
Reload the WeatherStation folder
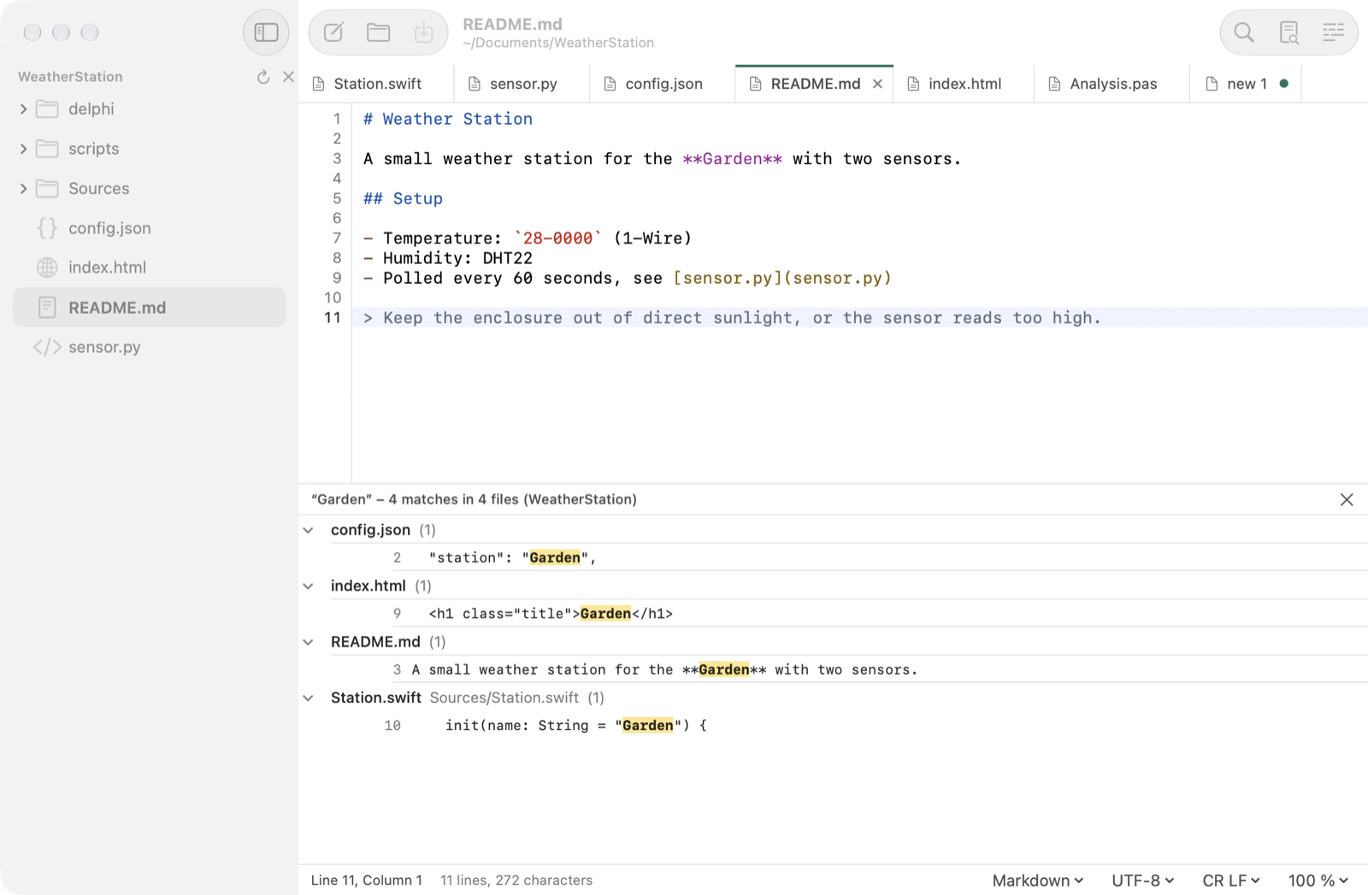click(263, 77)
